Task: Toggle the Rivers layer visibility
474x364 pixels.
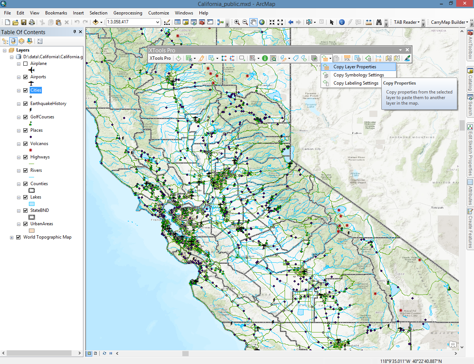Action: click(x=26, y=170)
